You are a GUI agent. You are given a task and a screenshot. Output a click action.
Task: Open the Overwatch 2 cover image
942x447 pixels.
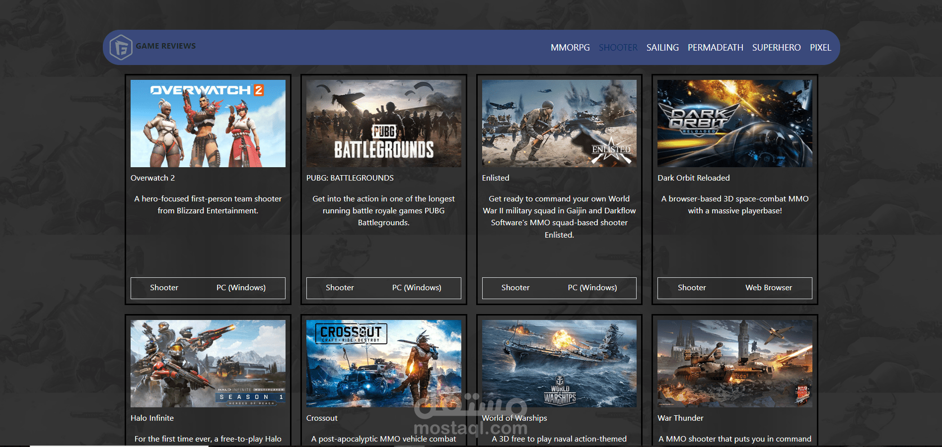coord(208,124)
